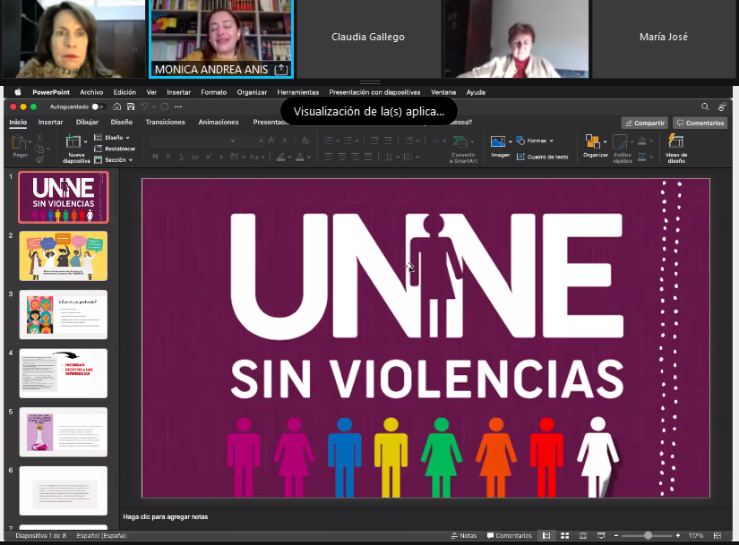Open the font color A swatch
Viewport: 739px width, 545px height.
tap(300, 157)
